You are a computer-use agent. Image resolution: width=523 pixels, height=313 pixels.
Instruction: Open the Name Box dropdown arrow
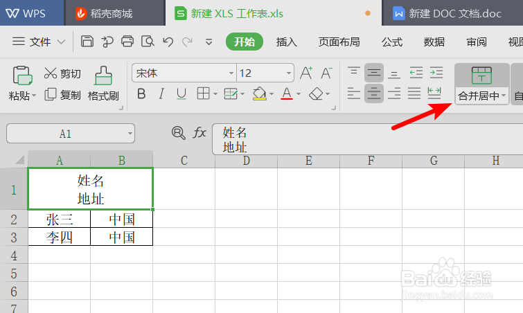[130, 134]
